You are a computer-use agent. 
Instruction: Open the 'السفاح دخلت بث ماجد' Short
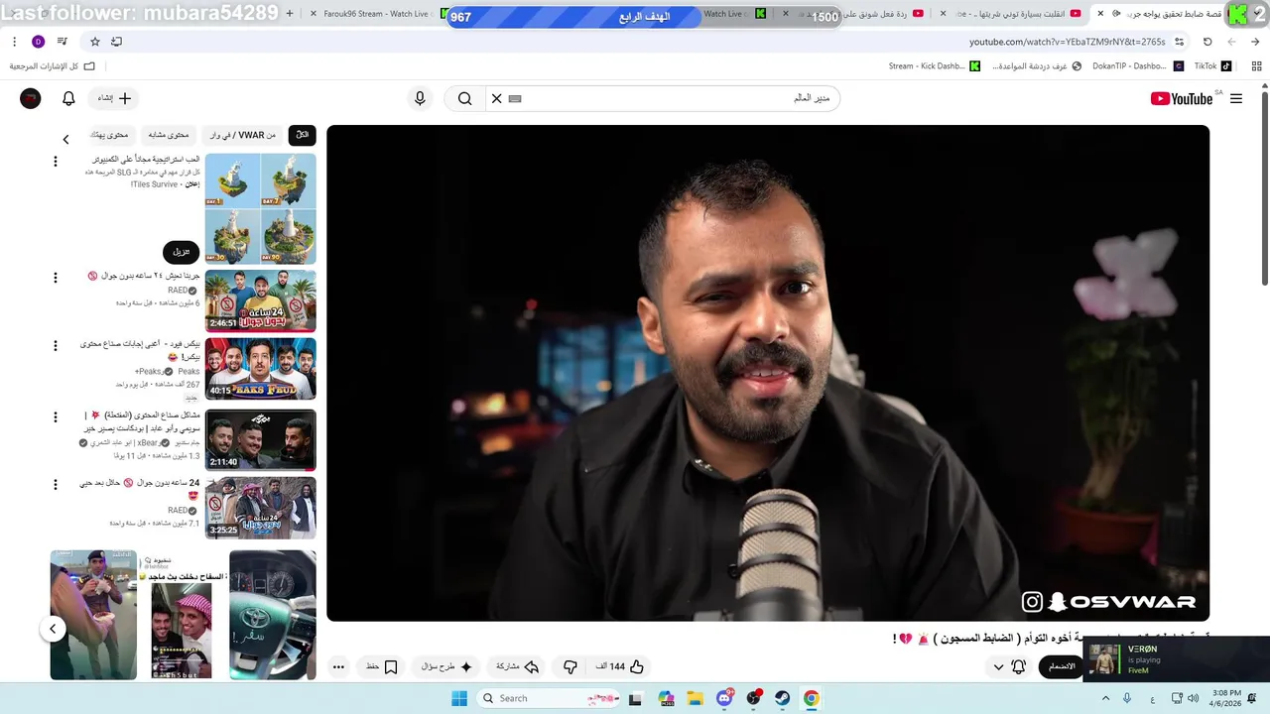pos(182,615)
